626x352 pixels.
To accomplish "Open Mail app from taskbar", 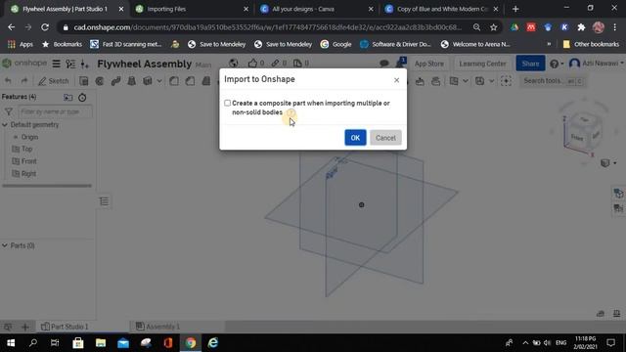I will click(123, 343).
